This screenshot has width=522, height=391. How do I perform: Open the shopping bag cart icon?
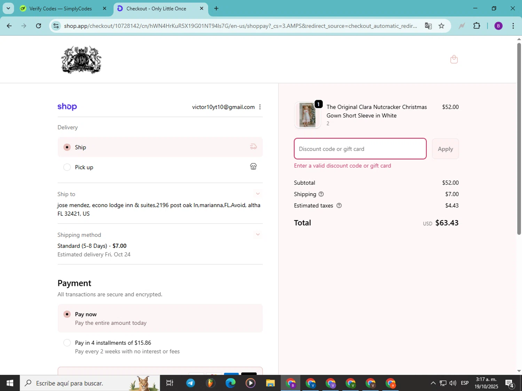click(x=454, y=59)
